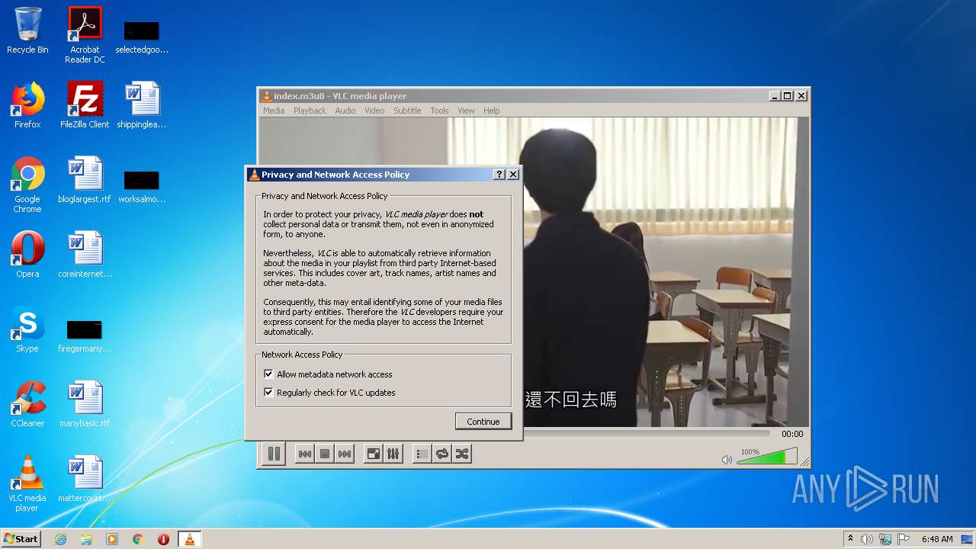Open Chrome from the taskbar
This screenshot has height=549, width=976.
(138, 539)
